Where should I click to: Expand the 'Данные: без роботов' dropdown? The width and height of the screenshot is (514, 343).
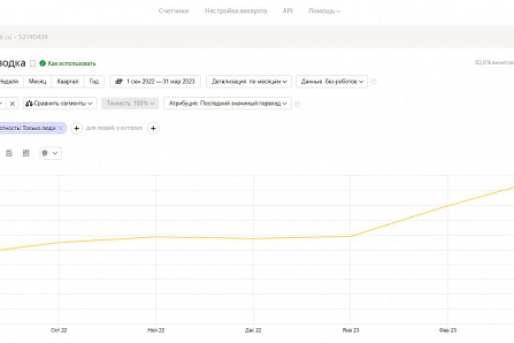coord(332,81)
